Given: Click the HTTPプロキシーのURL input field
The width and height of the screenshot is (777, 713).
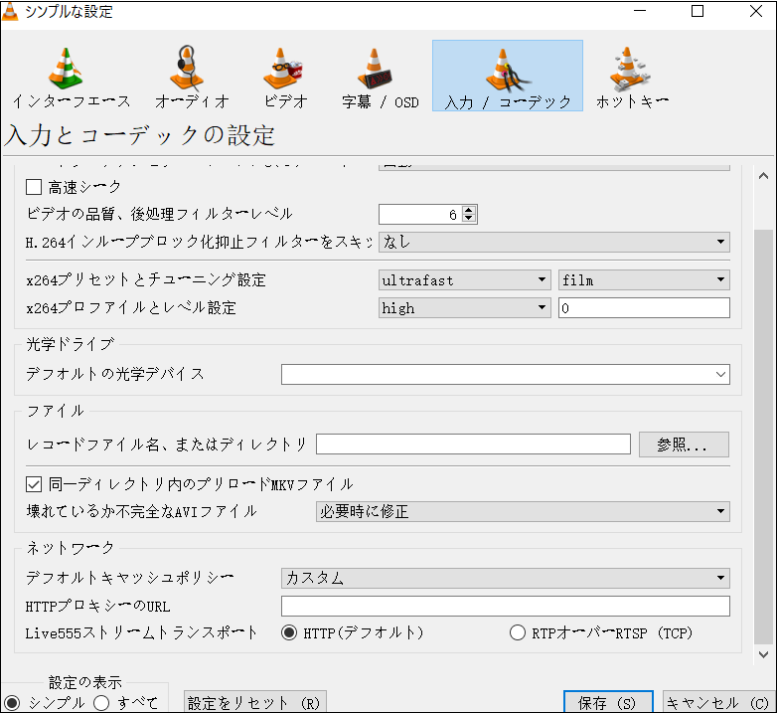Looking at the screenshot, I should point(505,606).
